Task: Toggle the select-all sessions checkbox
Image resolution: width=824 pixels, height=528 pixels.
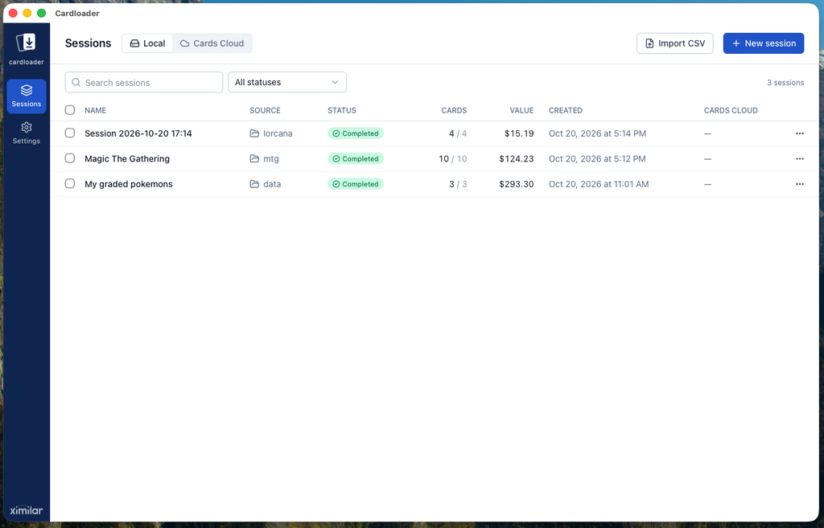Action: click(x=70, y=109)
